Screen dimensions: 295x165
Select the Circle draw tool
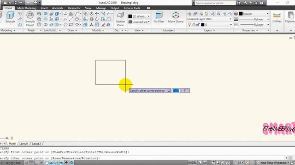(x=77, y=19)
